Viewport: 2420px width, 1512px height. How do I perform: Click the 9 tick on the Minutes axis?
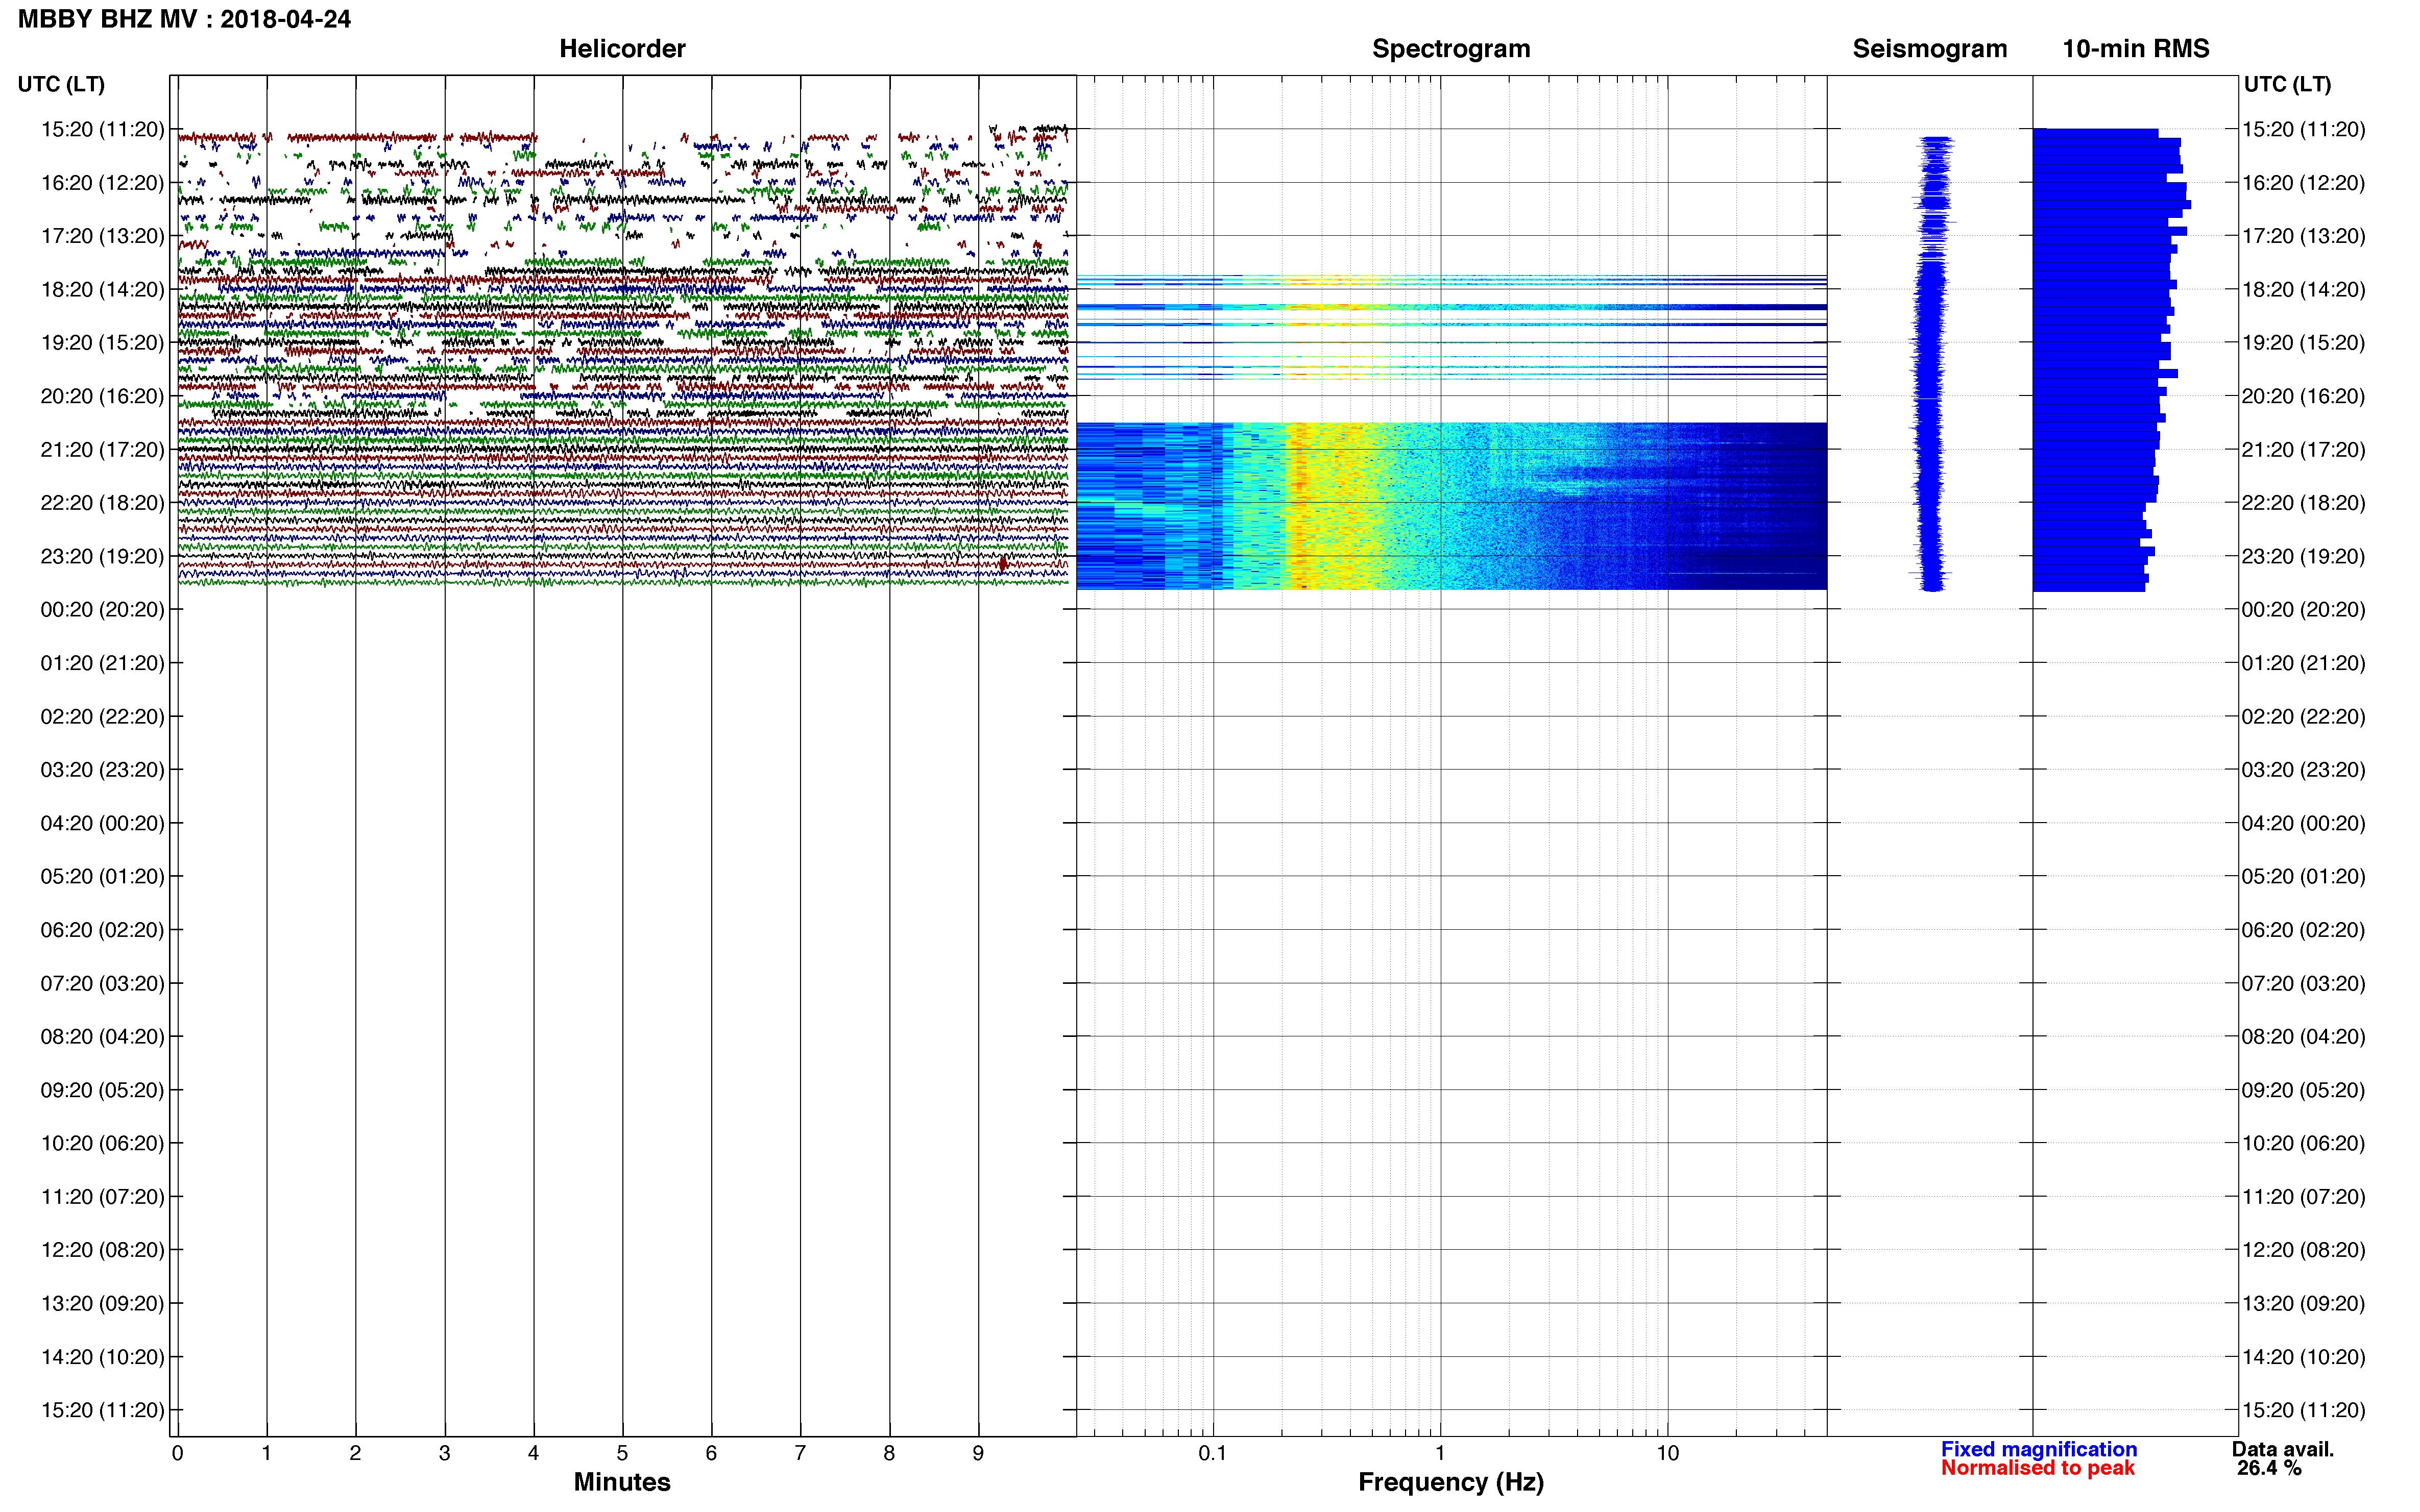978,1453
